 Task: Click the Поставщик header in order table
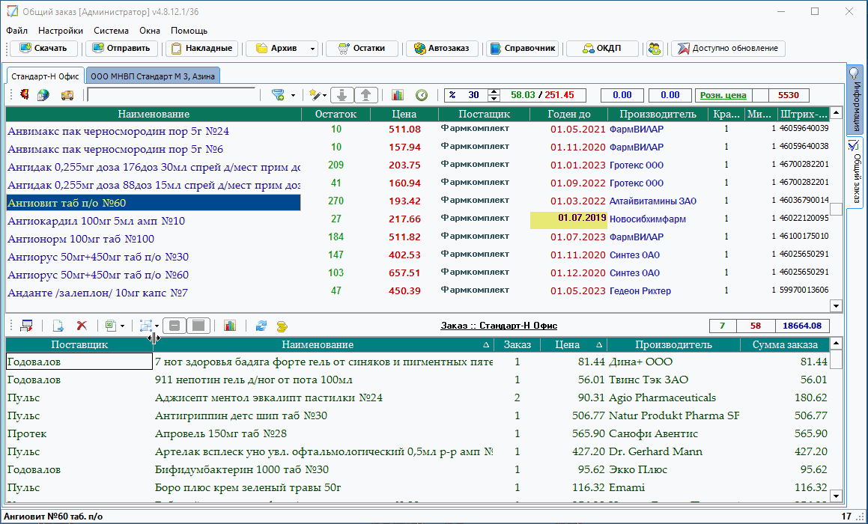[x=79, y=344]
